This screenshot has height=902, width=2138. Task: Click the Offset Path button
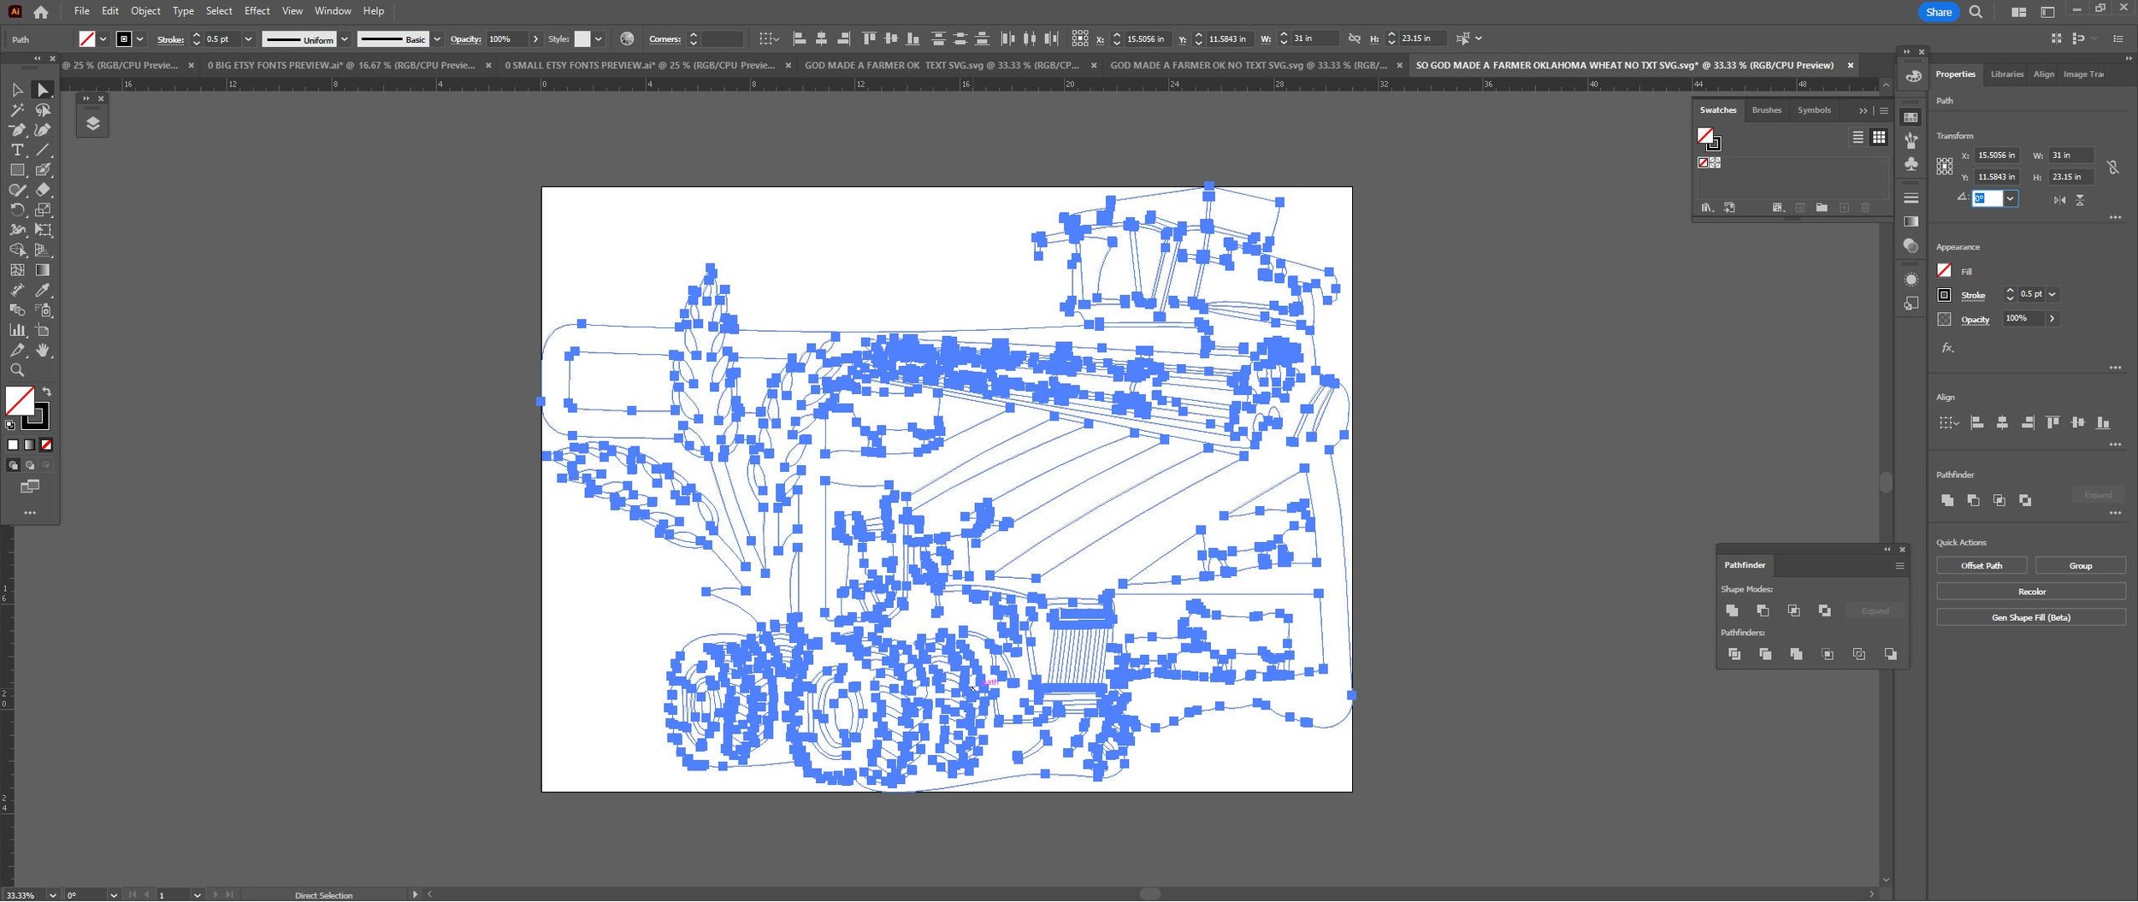coord(1981,566)
